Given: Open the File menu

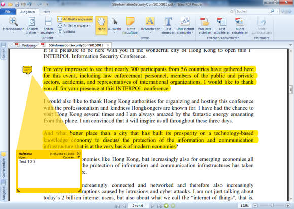Looking at the screenshot, I should tap(8, 12).
